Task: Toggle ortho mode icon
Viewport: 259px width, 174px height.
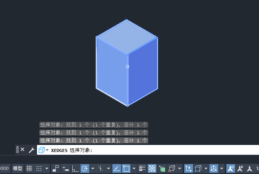Action: [75, 169]
